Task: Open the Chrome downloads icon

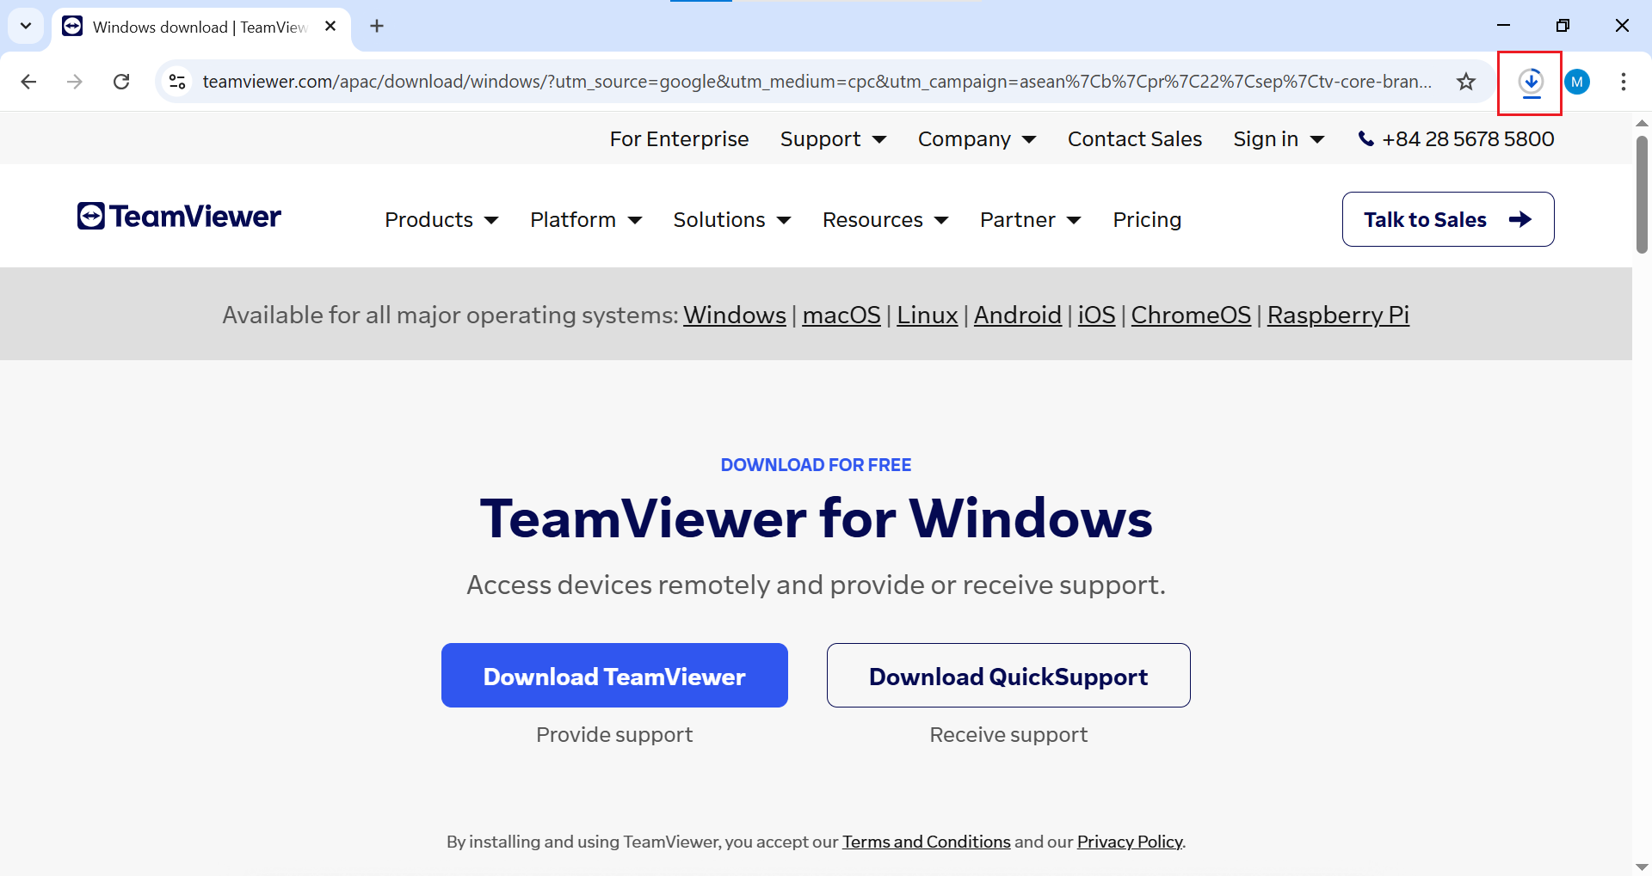Action: click(1531, 82)
